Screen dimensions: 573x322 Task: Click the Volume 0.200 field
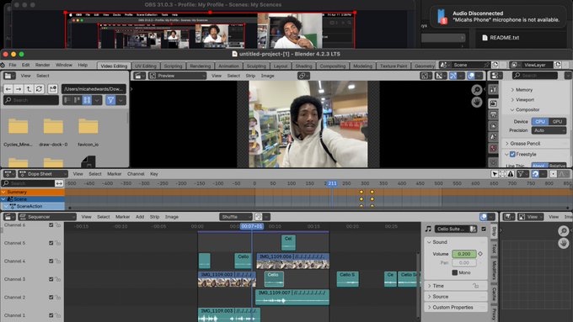[x=464, y=254]
